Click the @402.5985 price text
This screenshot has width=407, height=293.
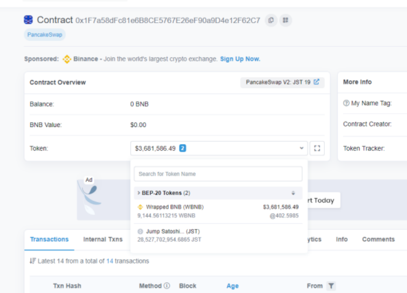pyautogui.click(x=284, y=216)
